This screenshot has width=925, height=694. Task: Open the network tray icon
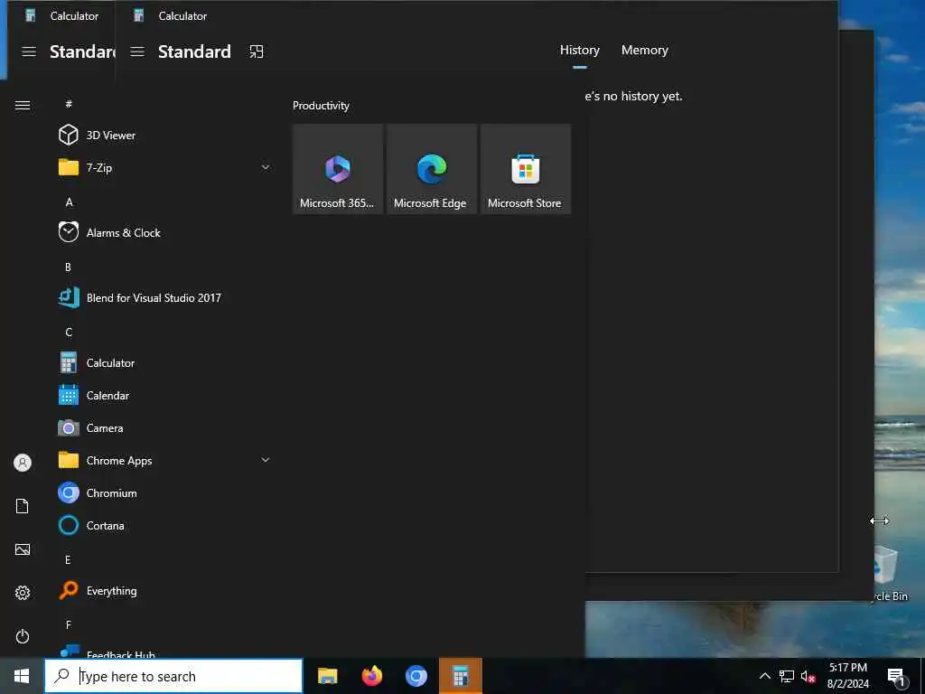(x=787, y=676)
